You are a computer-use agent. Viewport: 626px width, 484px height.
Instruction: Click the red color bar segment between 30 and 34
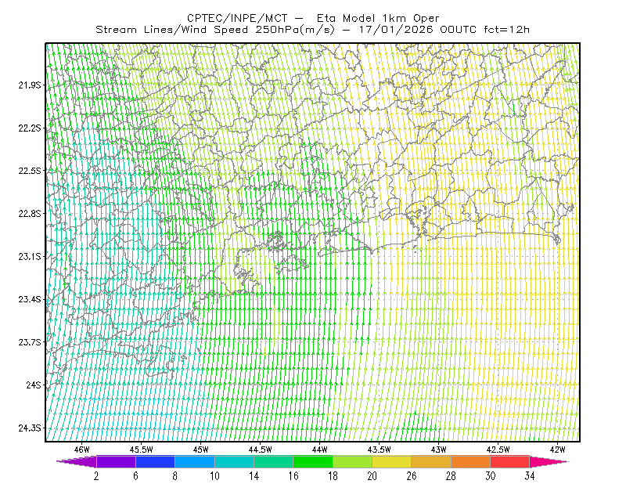tap(510, 461)
